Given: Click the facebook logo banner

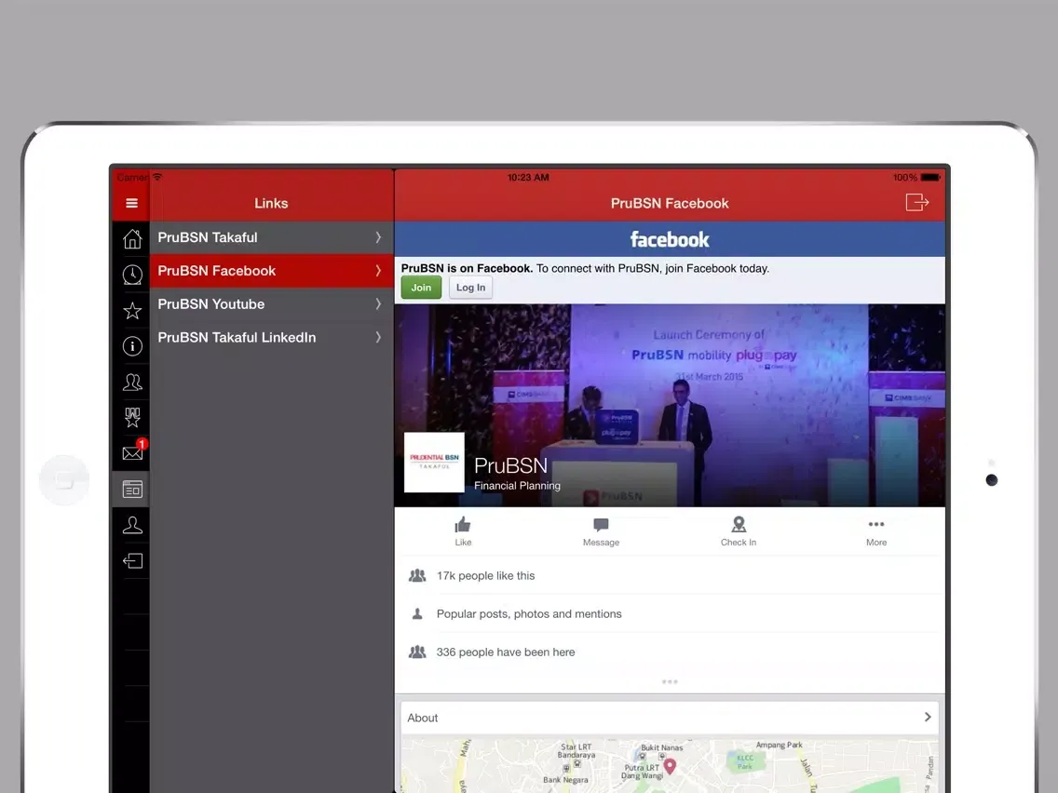Looking at the screenshot, I should 670,239.
